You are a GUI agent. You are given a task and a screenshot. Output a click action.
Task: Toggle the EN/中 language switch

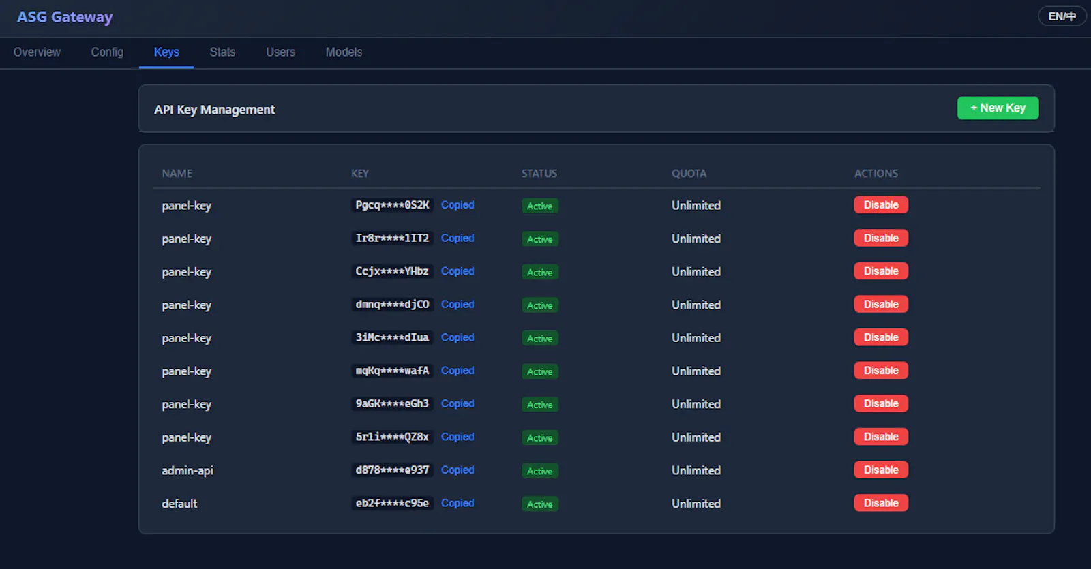[x=1062, y=16]
